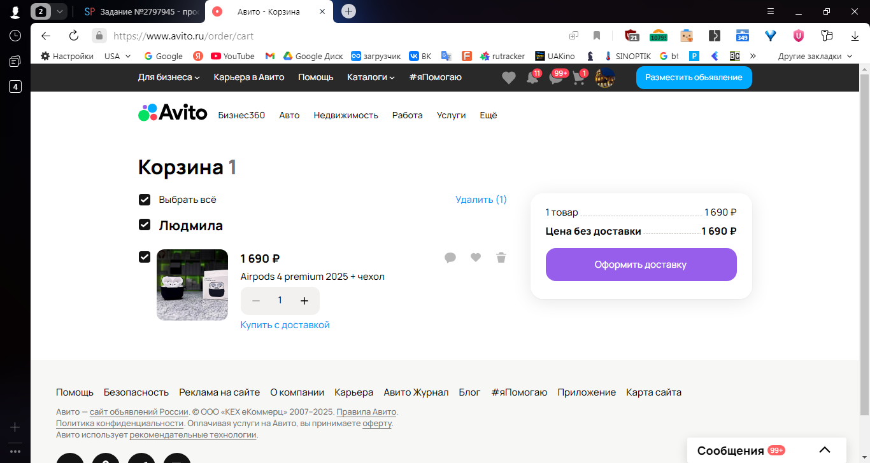Open '#яПомогаю' link in top bar

435,77
